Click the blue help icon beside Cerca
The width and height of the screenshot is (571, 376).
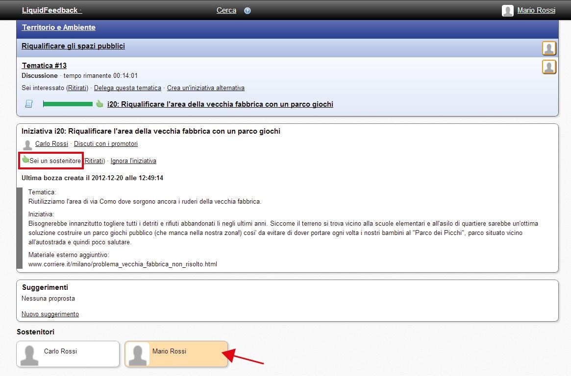coord(248,11)
